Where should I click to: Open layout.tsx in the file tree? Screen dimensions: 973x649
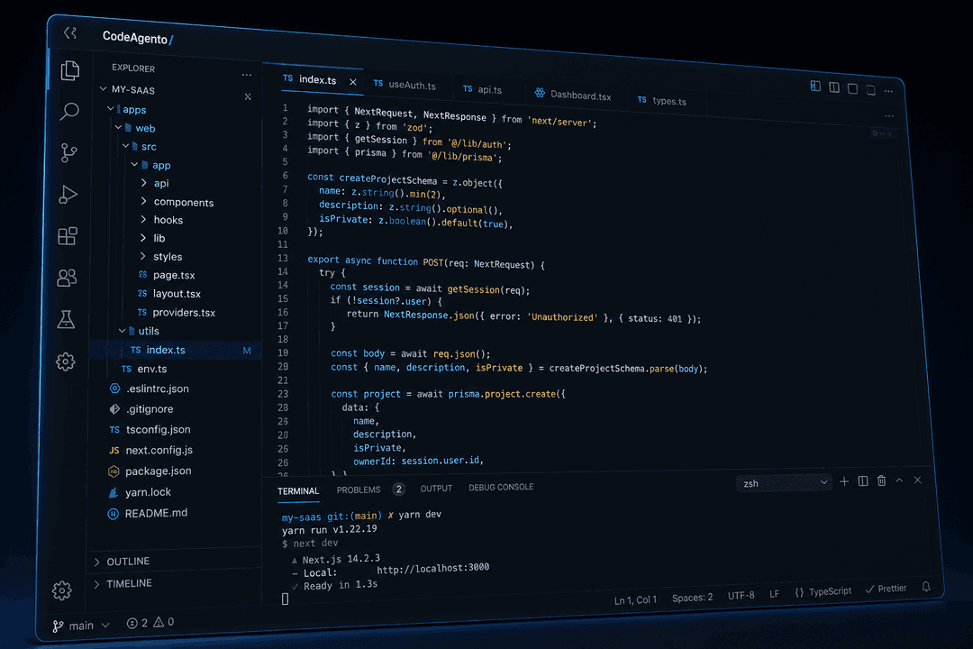coord(177,294)
